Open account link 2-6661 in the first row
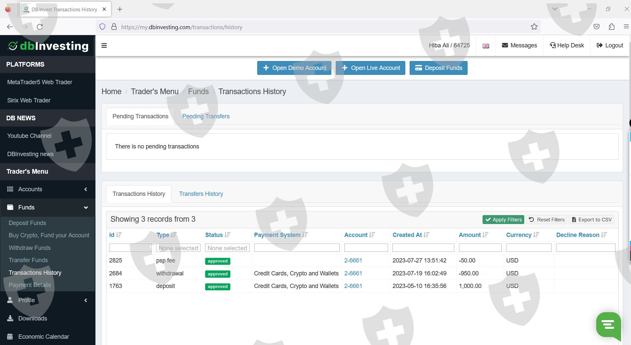 coord(353,260)
